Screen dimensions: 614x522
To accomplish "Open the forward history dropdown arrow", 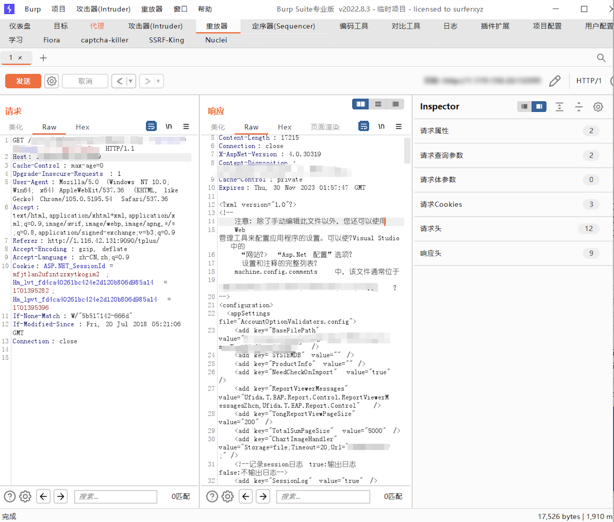I will (159, 81).
